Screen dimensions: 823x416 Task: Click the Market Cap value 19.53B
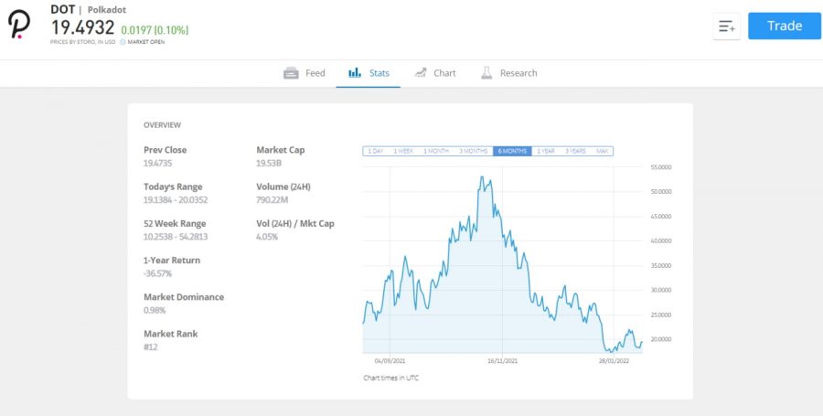[x=269, y=163]
